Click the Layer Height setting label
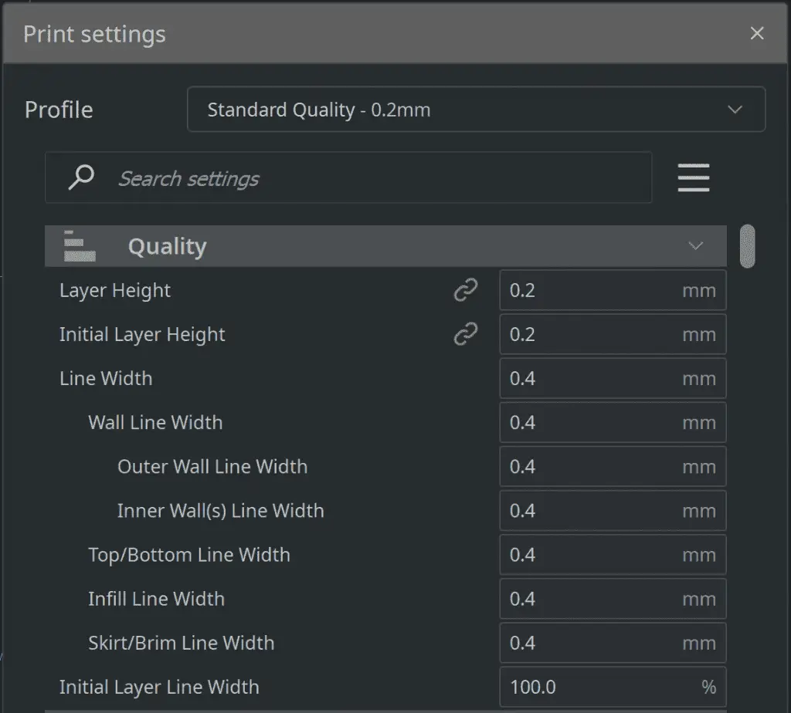This screenshot has height=713, width=791. [x=114, y=290]
